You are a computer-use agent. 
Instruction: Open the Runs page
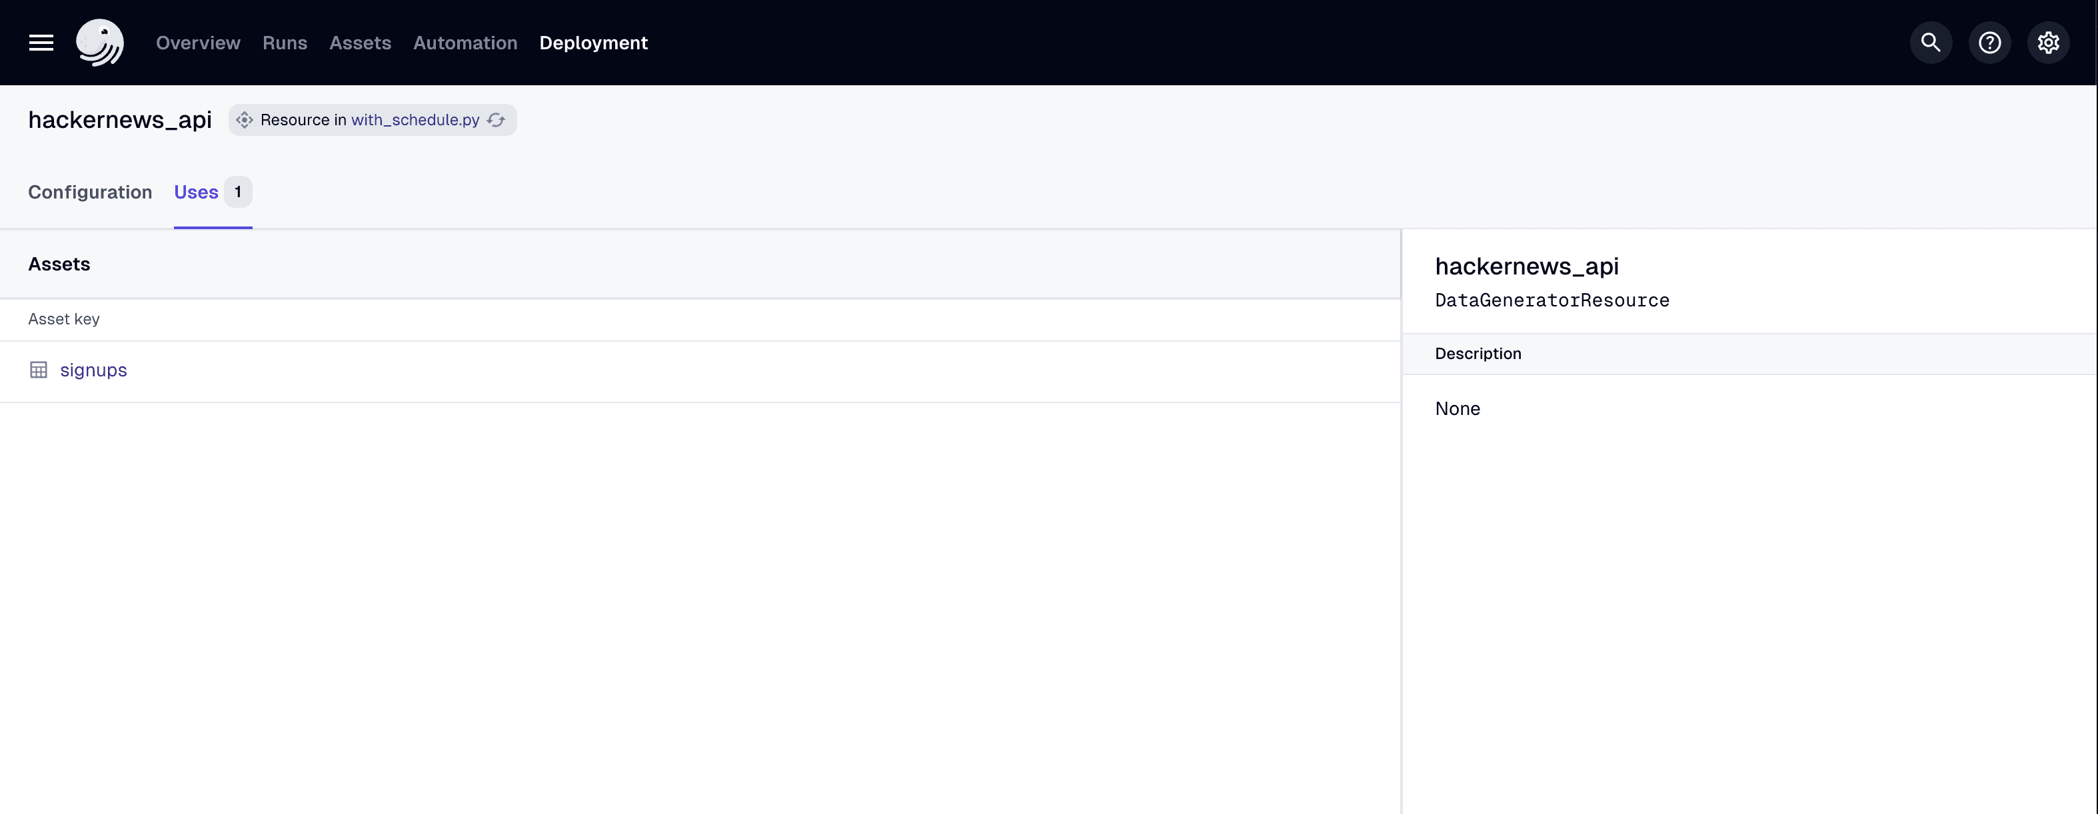point(284,43)
